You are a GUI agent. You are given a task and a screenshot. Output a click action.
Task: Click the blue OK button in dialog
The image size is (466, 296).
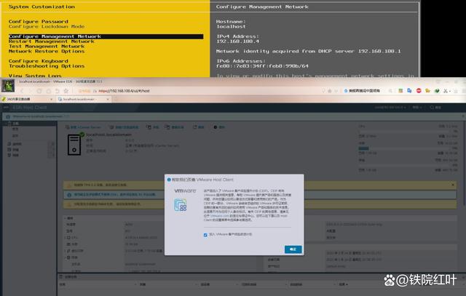click(293, 249)
